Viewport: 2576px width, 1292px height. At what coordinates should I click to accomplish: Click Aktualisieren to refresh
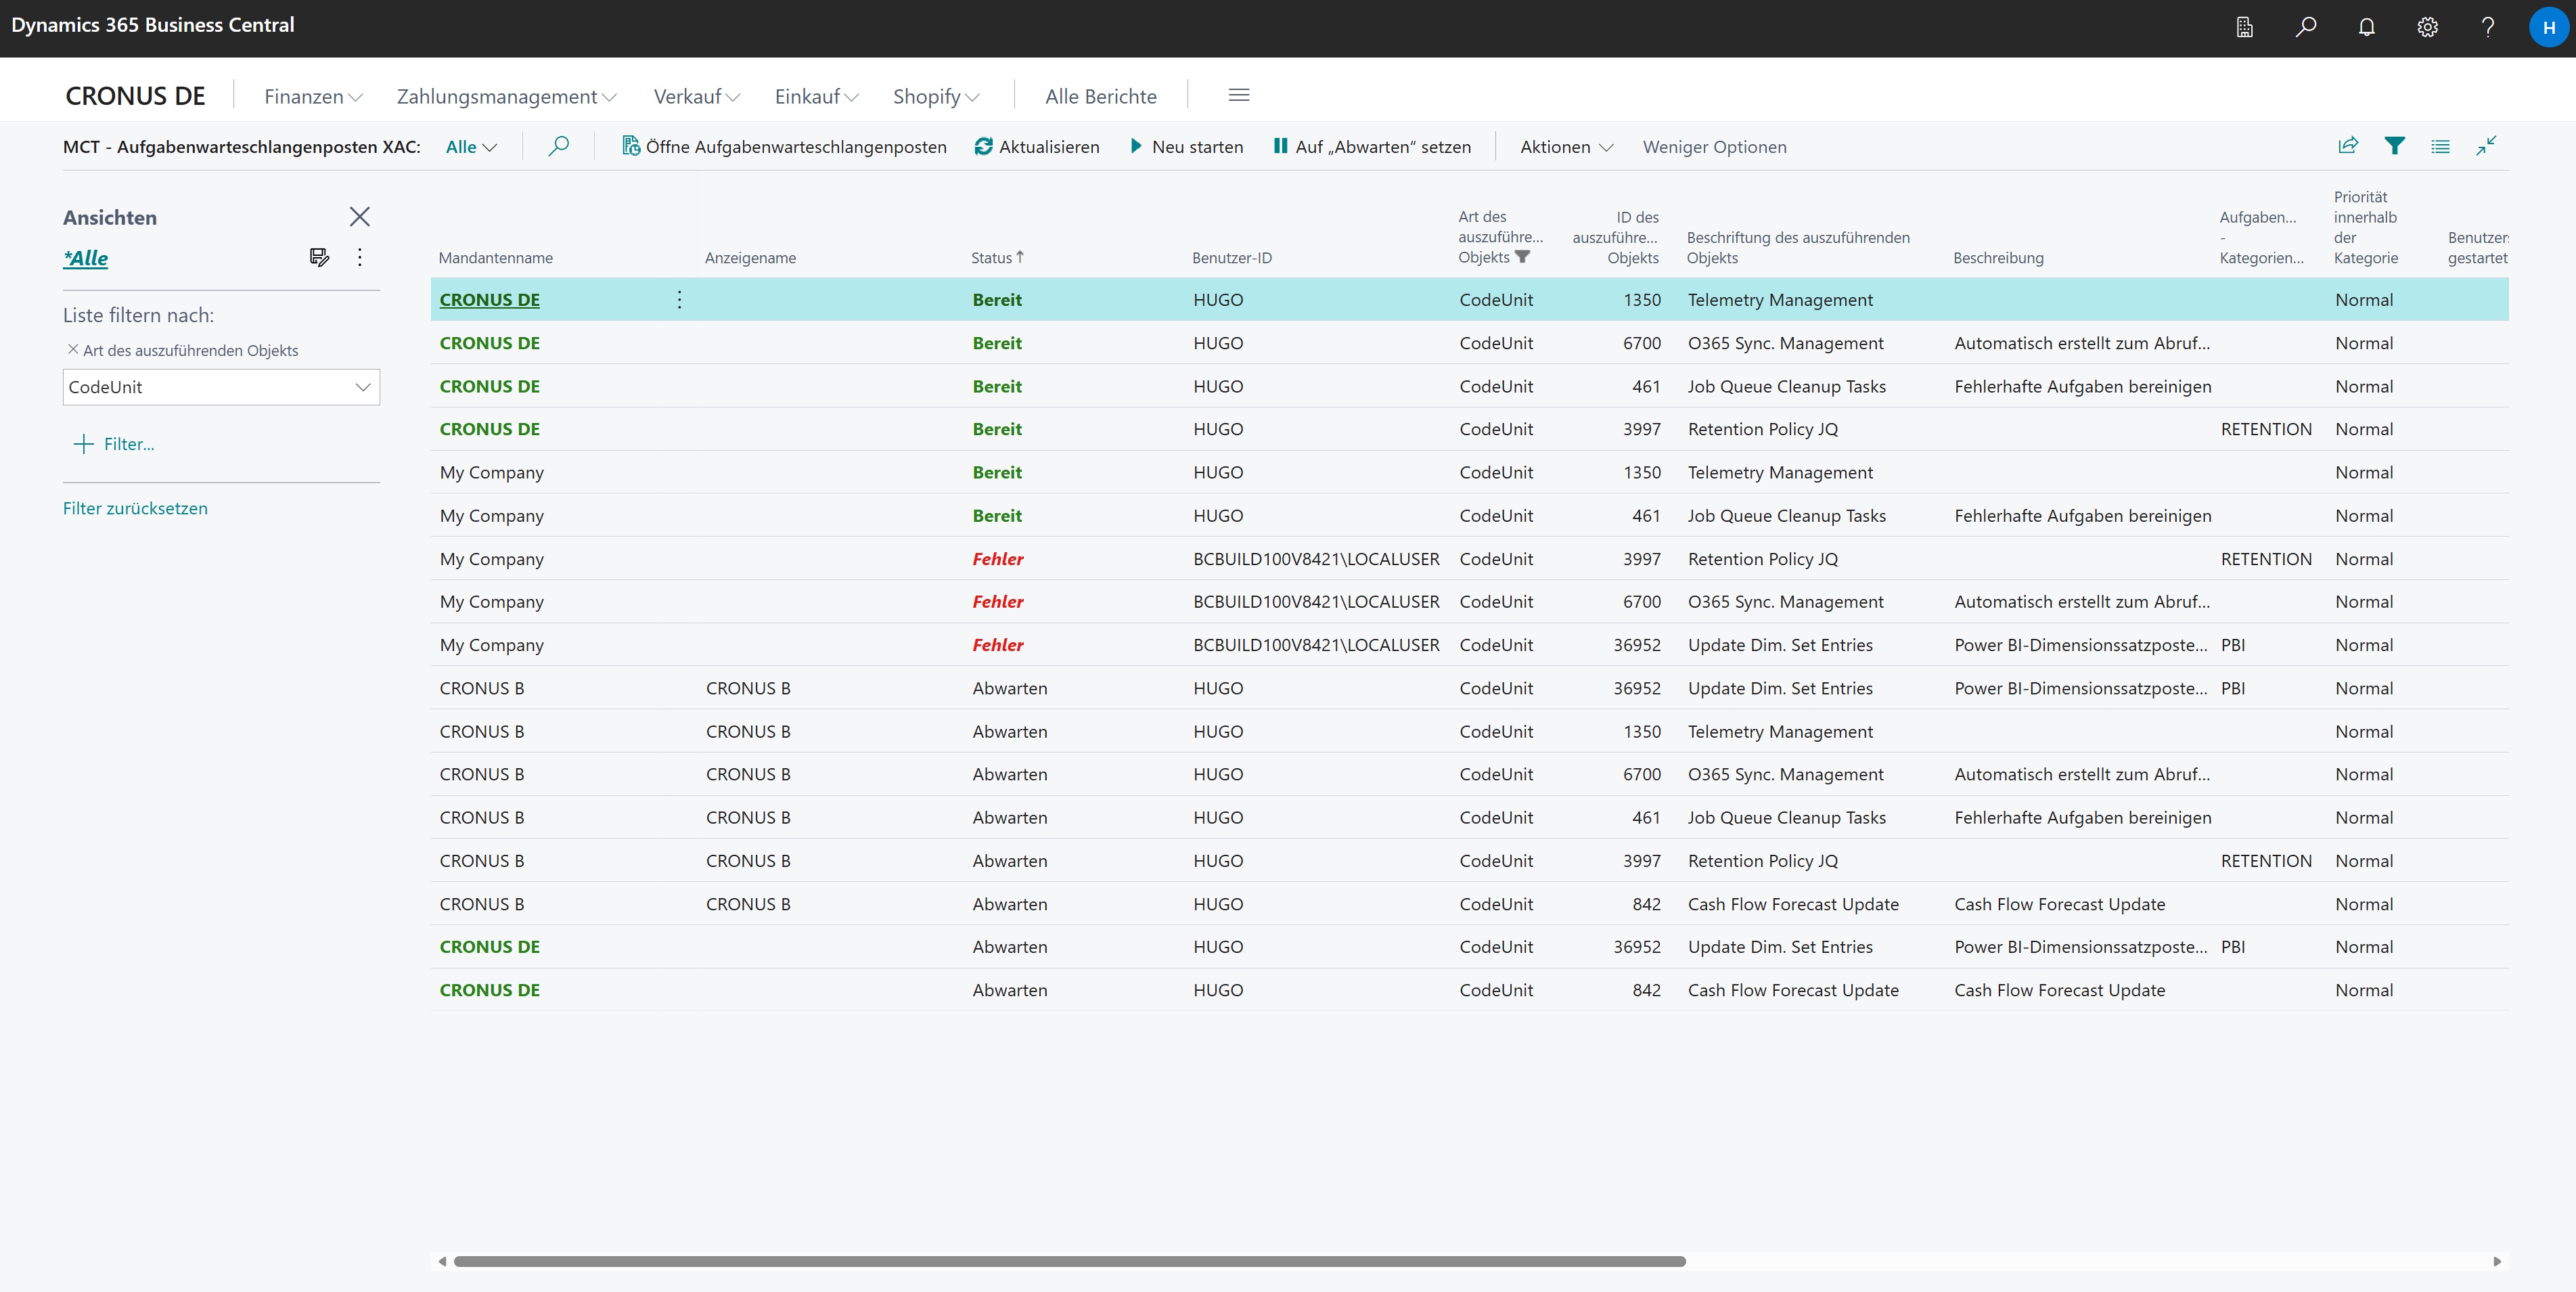click(1037, 147)
